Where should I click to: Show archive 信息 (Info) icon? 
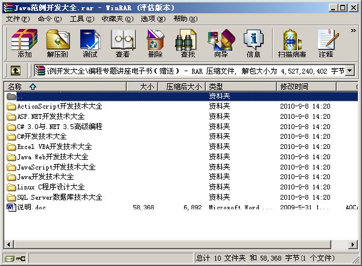point(253,43)
